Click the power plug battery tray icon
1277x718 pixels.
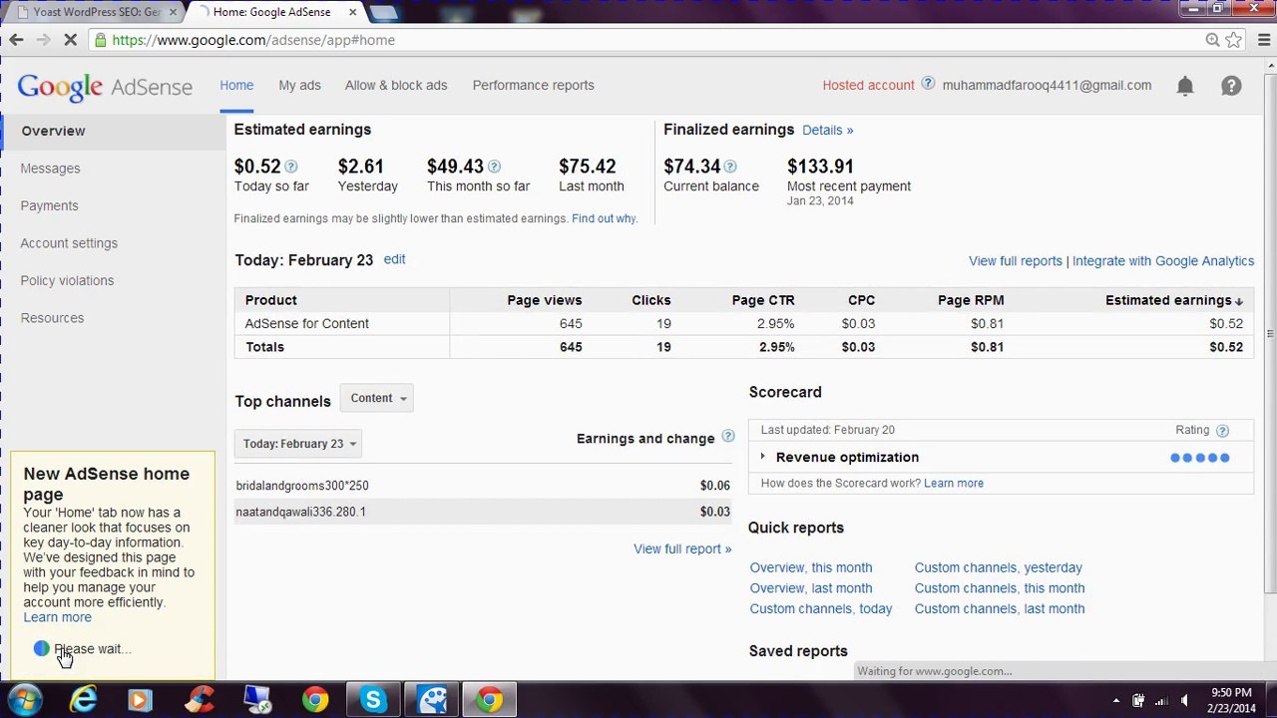coord(1138,700)
